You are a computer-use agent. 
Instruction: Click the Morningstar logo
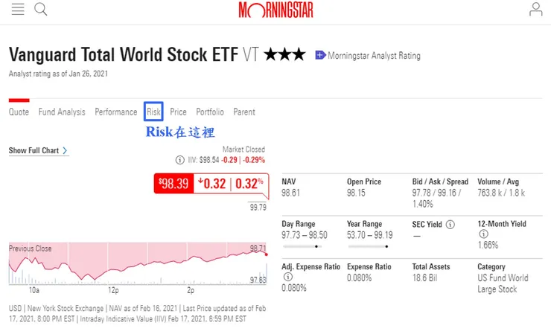click(x=275, y=10)
